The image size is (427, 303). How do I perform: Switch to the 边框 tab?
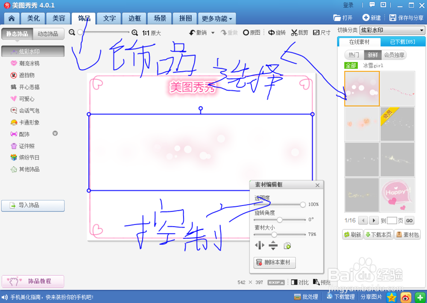(x=135, y=18)
